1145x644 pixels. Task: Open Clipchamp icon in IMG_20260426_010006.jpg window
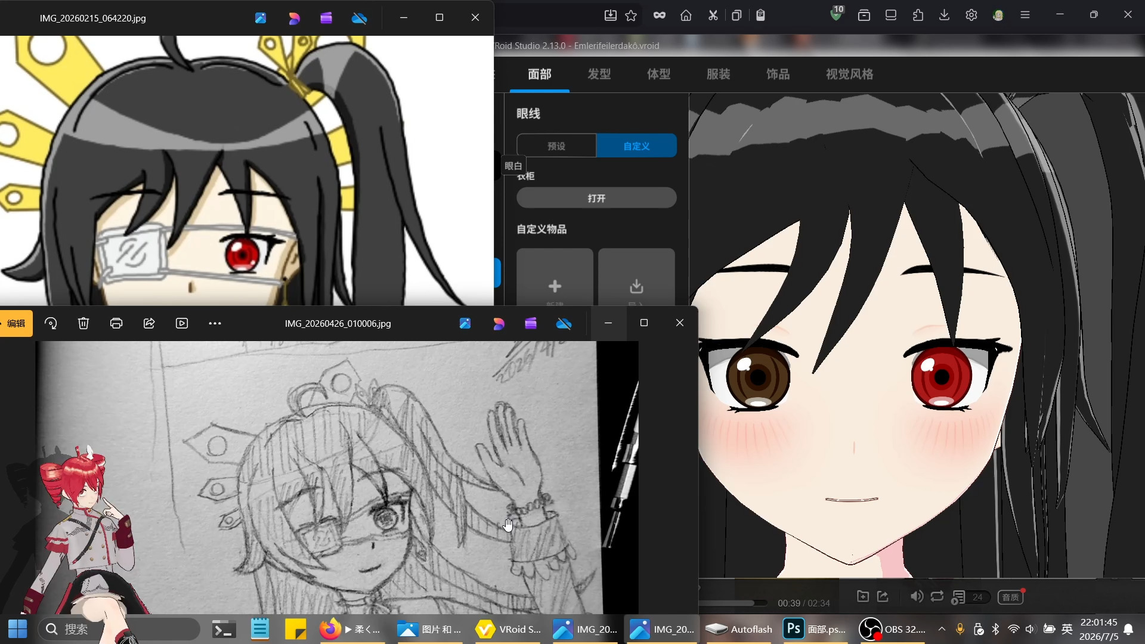(531, 323)
